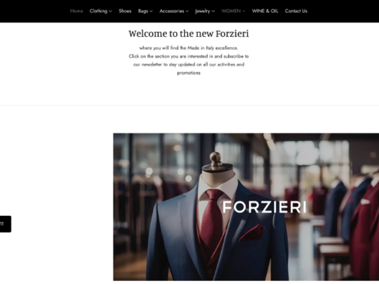Expand the chevron beside Bags
The height and width of the screenshot is (284, 379).
point(151,11)
